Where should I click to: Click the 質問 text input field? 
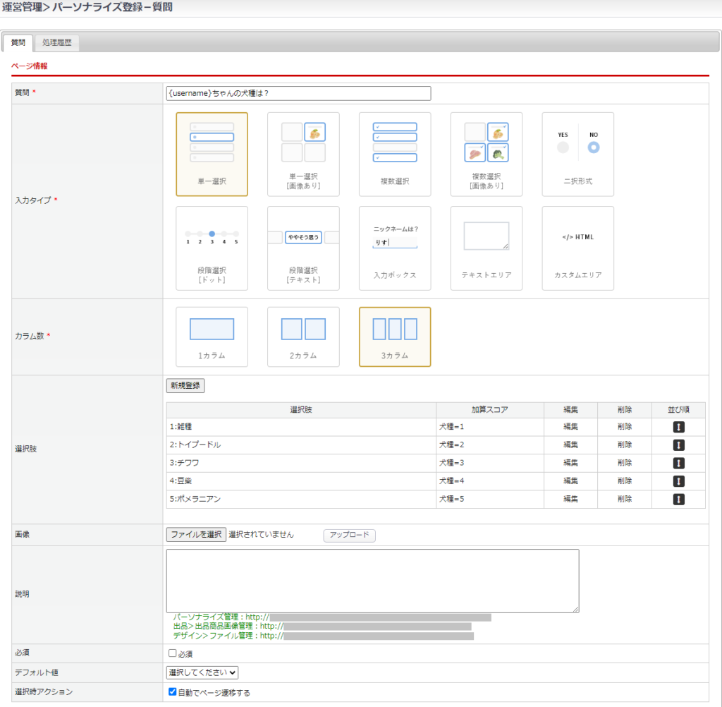(x=298, y=93)
